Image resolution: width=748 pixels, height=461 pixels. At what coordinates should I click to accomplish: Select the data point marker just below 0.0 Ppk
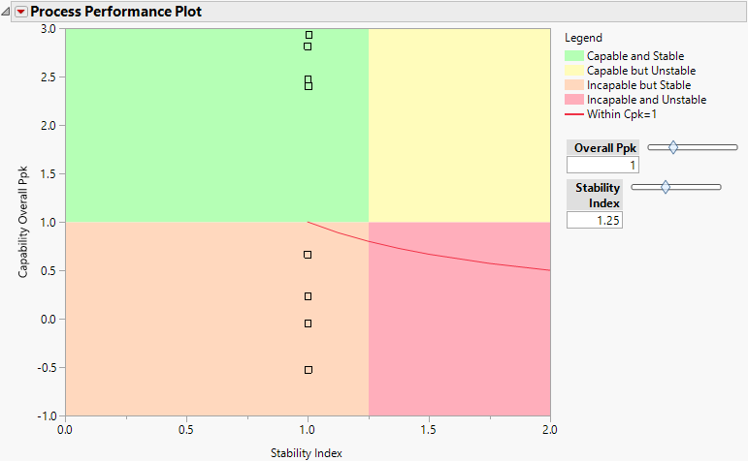(x=308, y=323)
